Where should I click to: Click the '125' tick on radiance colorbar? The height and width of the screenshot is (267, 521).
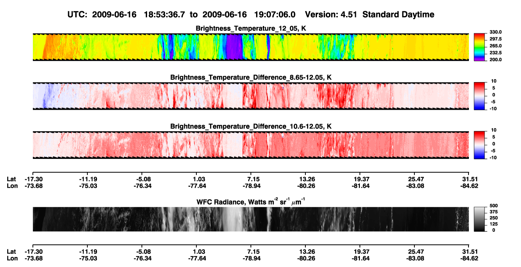494,224
